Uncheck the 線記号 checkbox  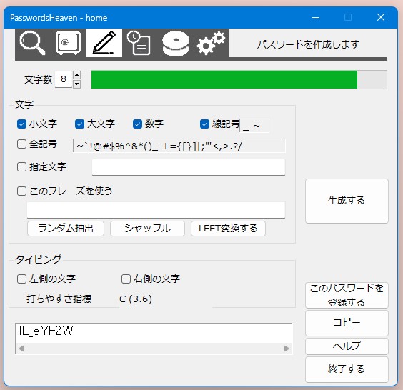pos(204,124)
